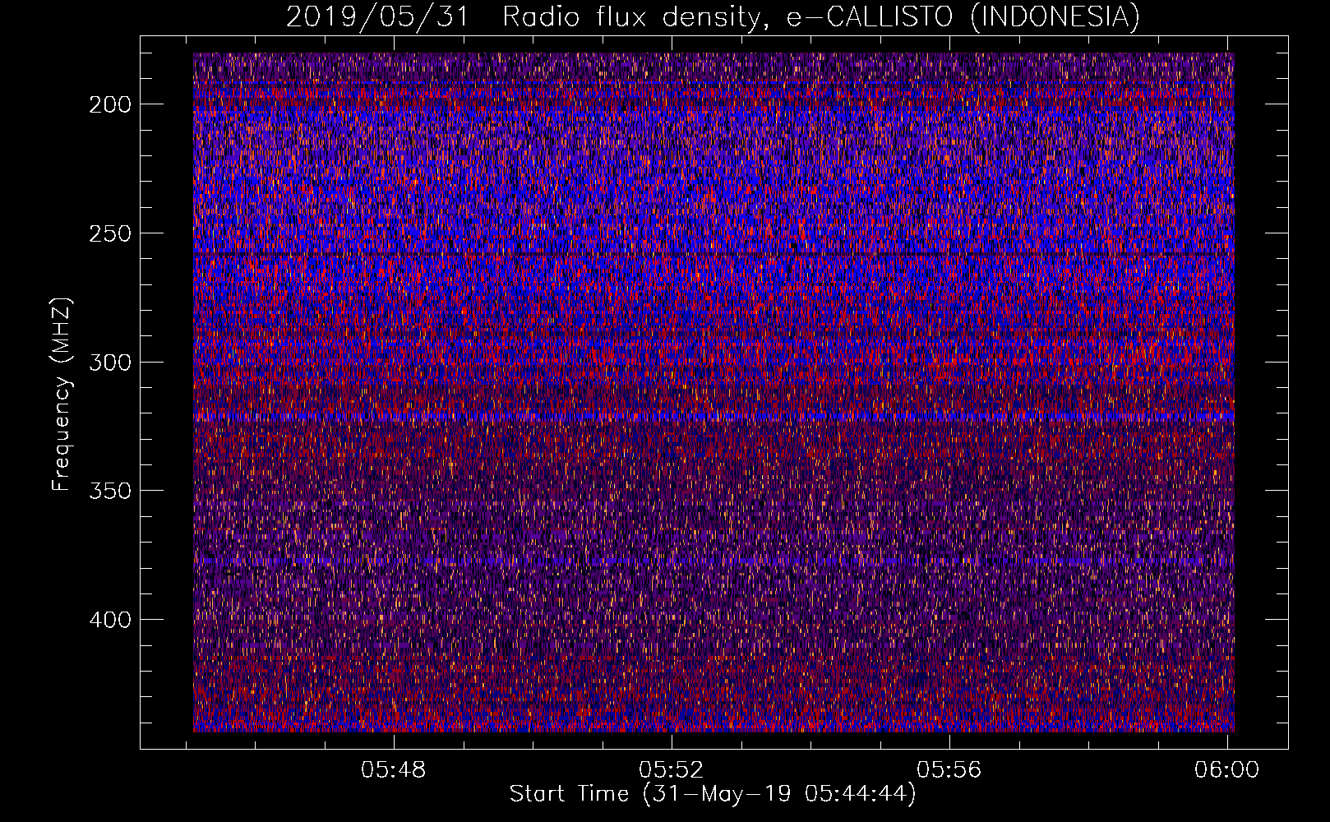Click the 350 frequency tick label
This screenshot has width=1330, height=822.
(x=109, y=491)
